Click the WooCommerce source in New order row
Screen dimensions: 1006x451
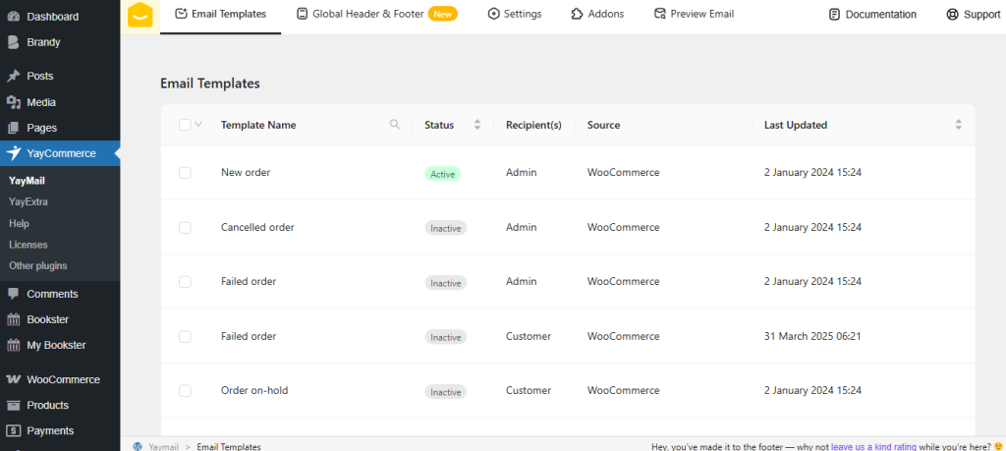(624, 173)
